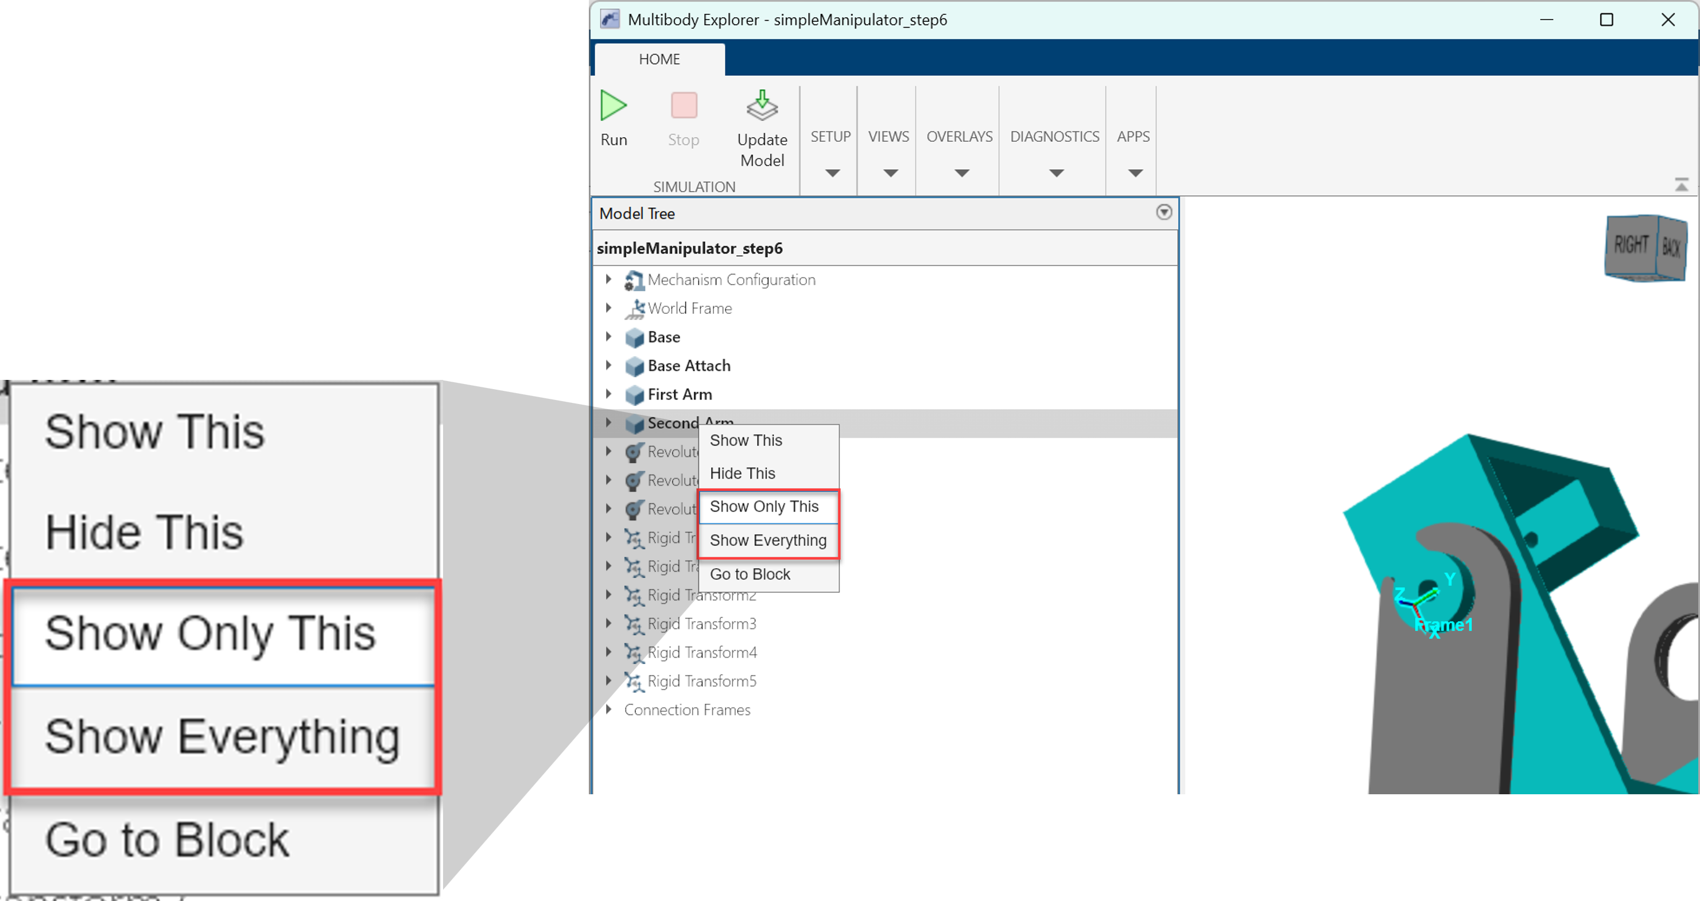Image resolution: width=1700 pixels, height=901 pixels.
Task: Expand the First Arm tree node
Action: click(x=608, y=394)
